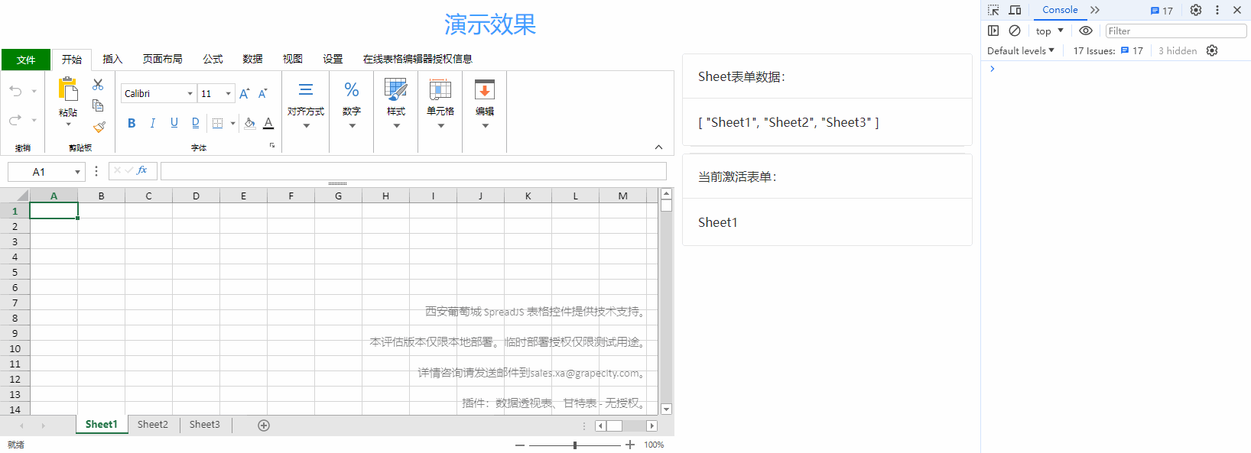Toggle bold formatting

pos(132,123)
